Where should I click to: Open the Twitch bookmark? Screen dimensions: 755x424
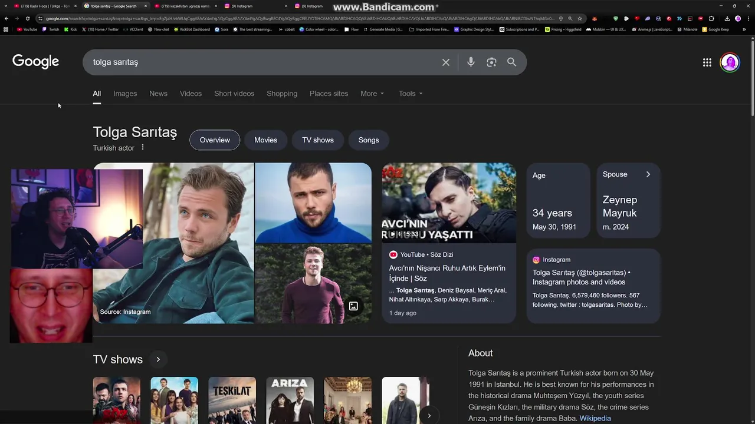click(51, 29)
